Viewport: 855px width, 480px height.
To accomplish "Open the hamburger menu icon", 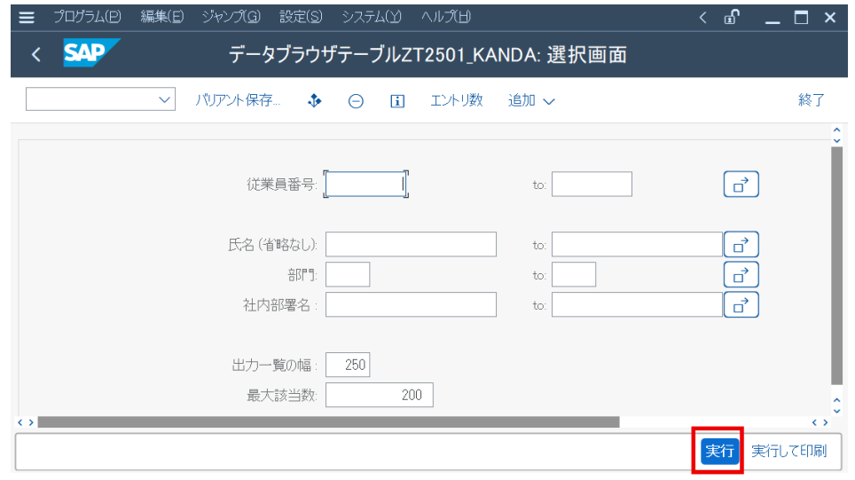I will [27, 18].
